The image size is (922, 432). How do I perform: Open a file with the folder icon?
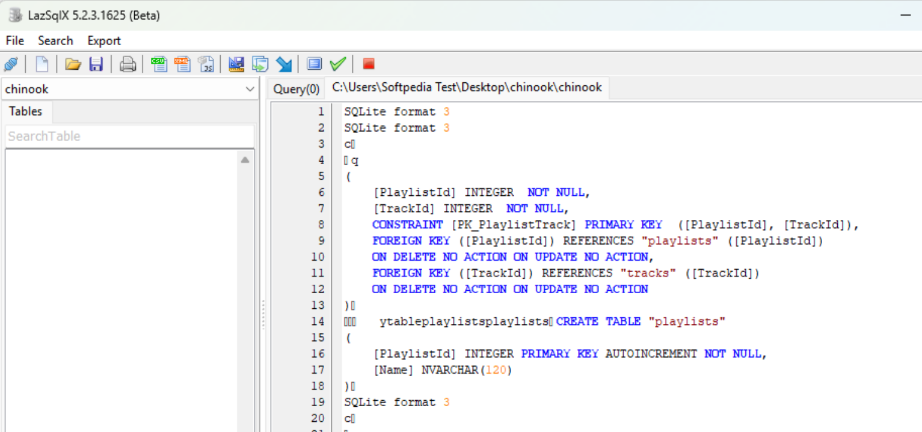click(73, 64)
